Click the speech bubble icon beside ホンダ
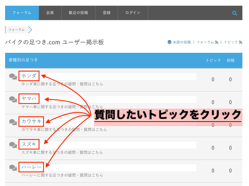 click(13, 76)
